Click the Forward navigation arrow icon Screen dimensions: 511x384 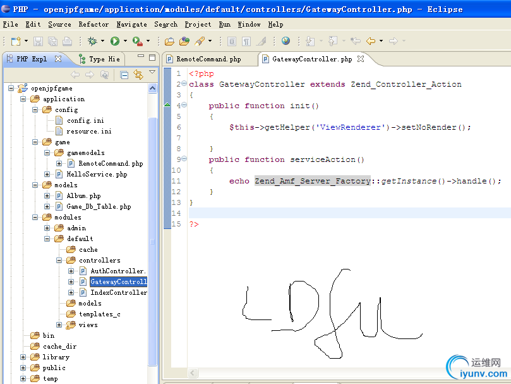coord(394,41)
